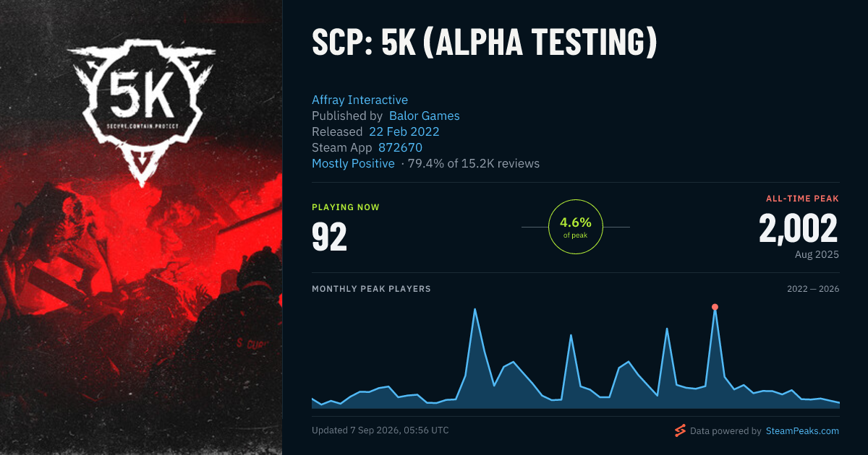Viewport: 868px width, 455px height.
Task: Click the Mostly Positive review rating
Action: 353,163
